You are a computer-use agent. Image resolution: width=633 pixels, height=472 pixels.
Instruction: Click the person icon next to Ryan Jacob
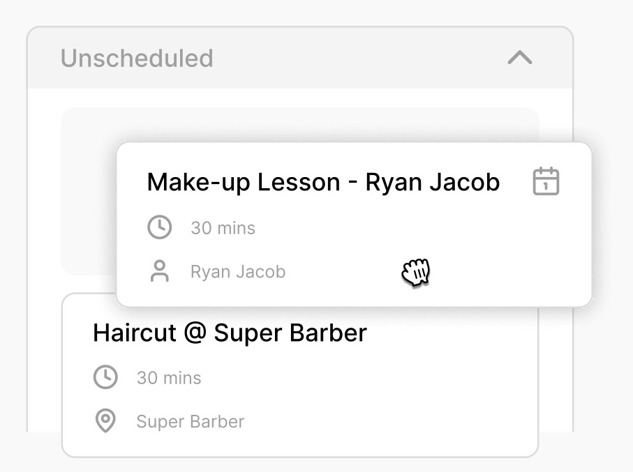tap(160, 271)
